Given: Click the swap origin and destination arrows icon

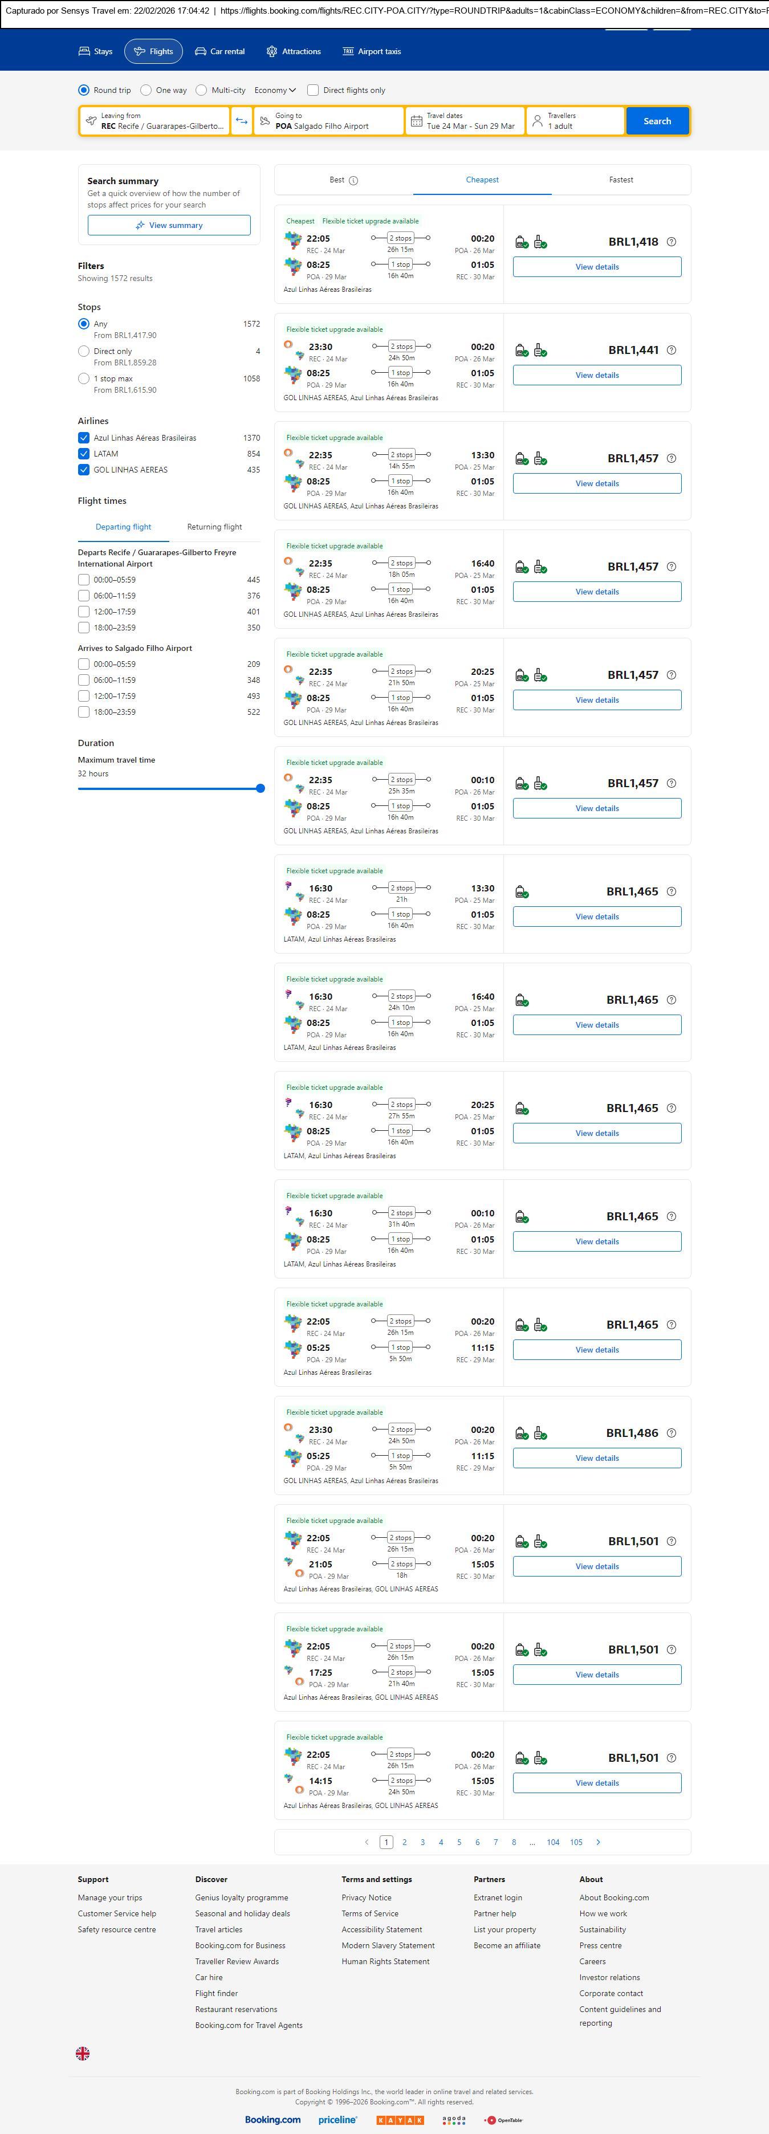Looking at the screenshot, I should point(241,121).
